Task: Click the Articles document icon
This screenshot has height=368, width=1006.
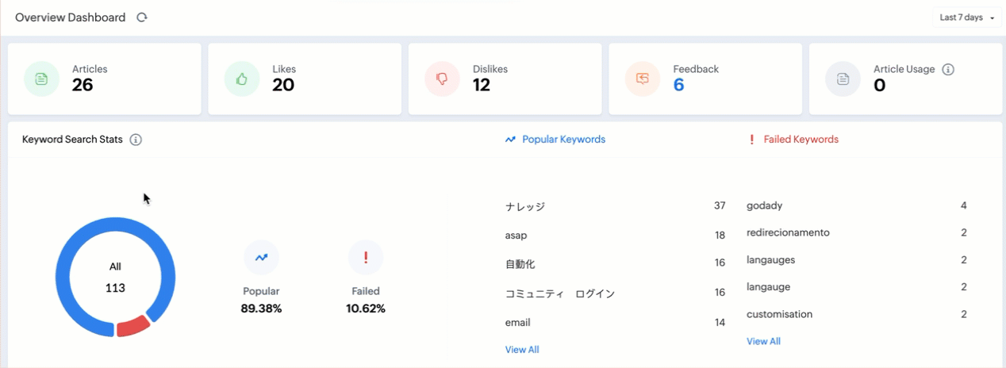Action: click(41, 79)
